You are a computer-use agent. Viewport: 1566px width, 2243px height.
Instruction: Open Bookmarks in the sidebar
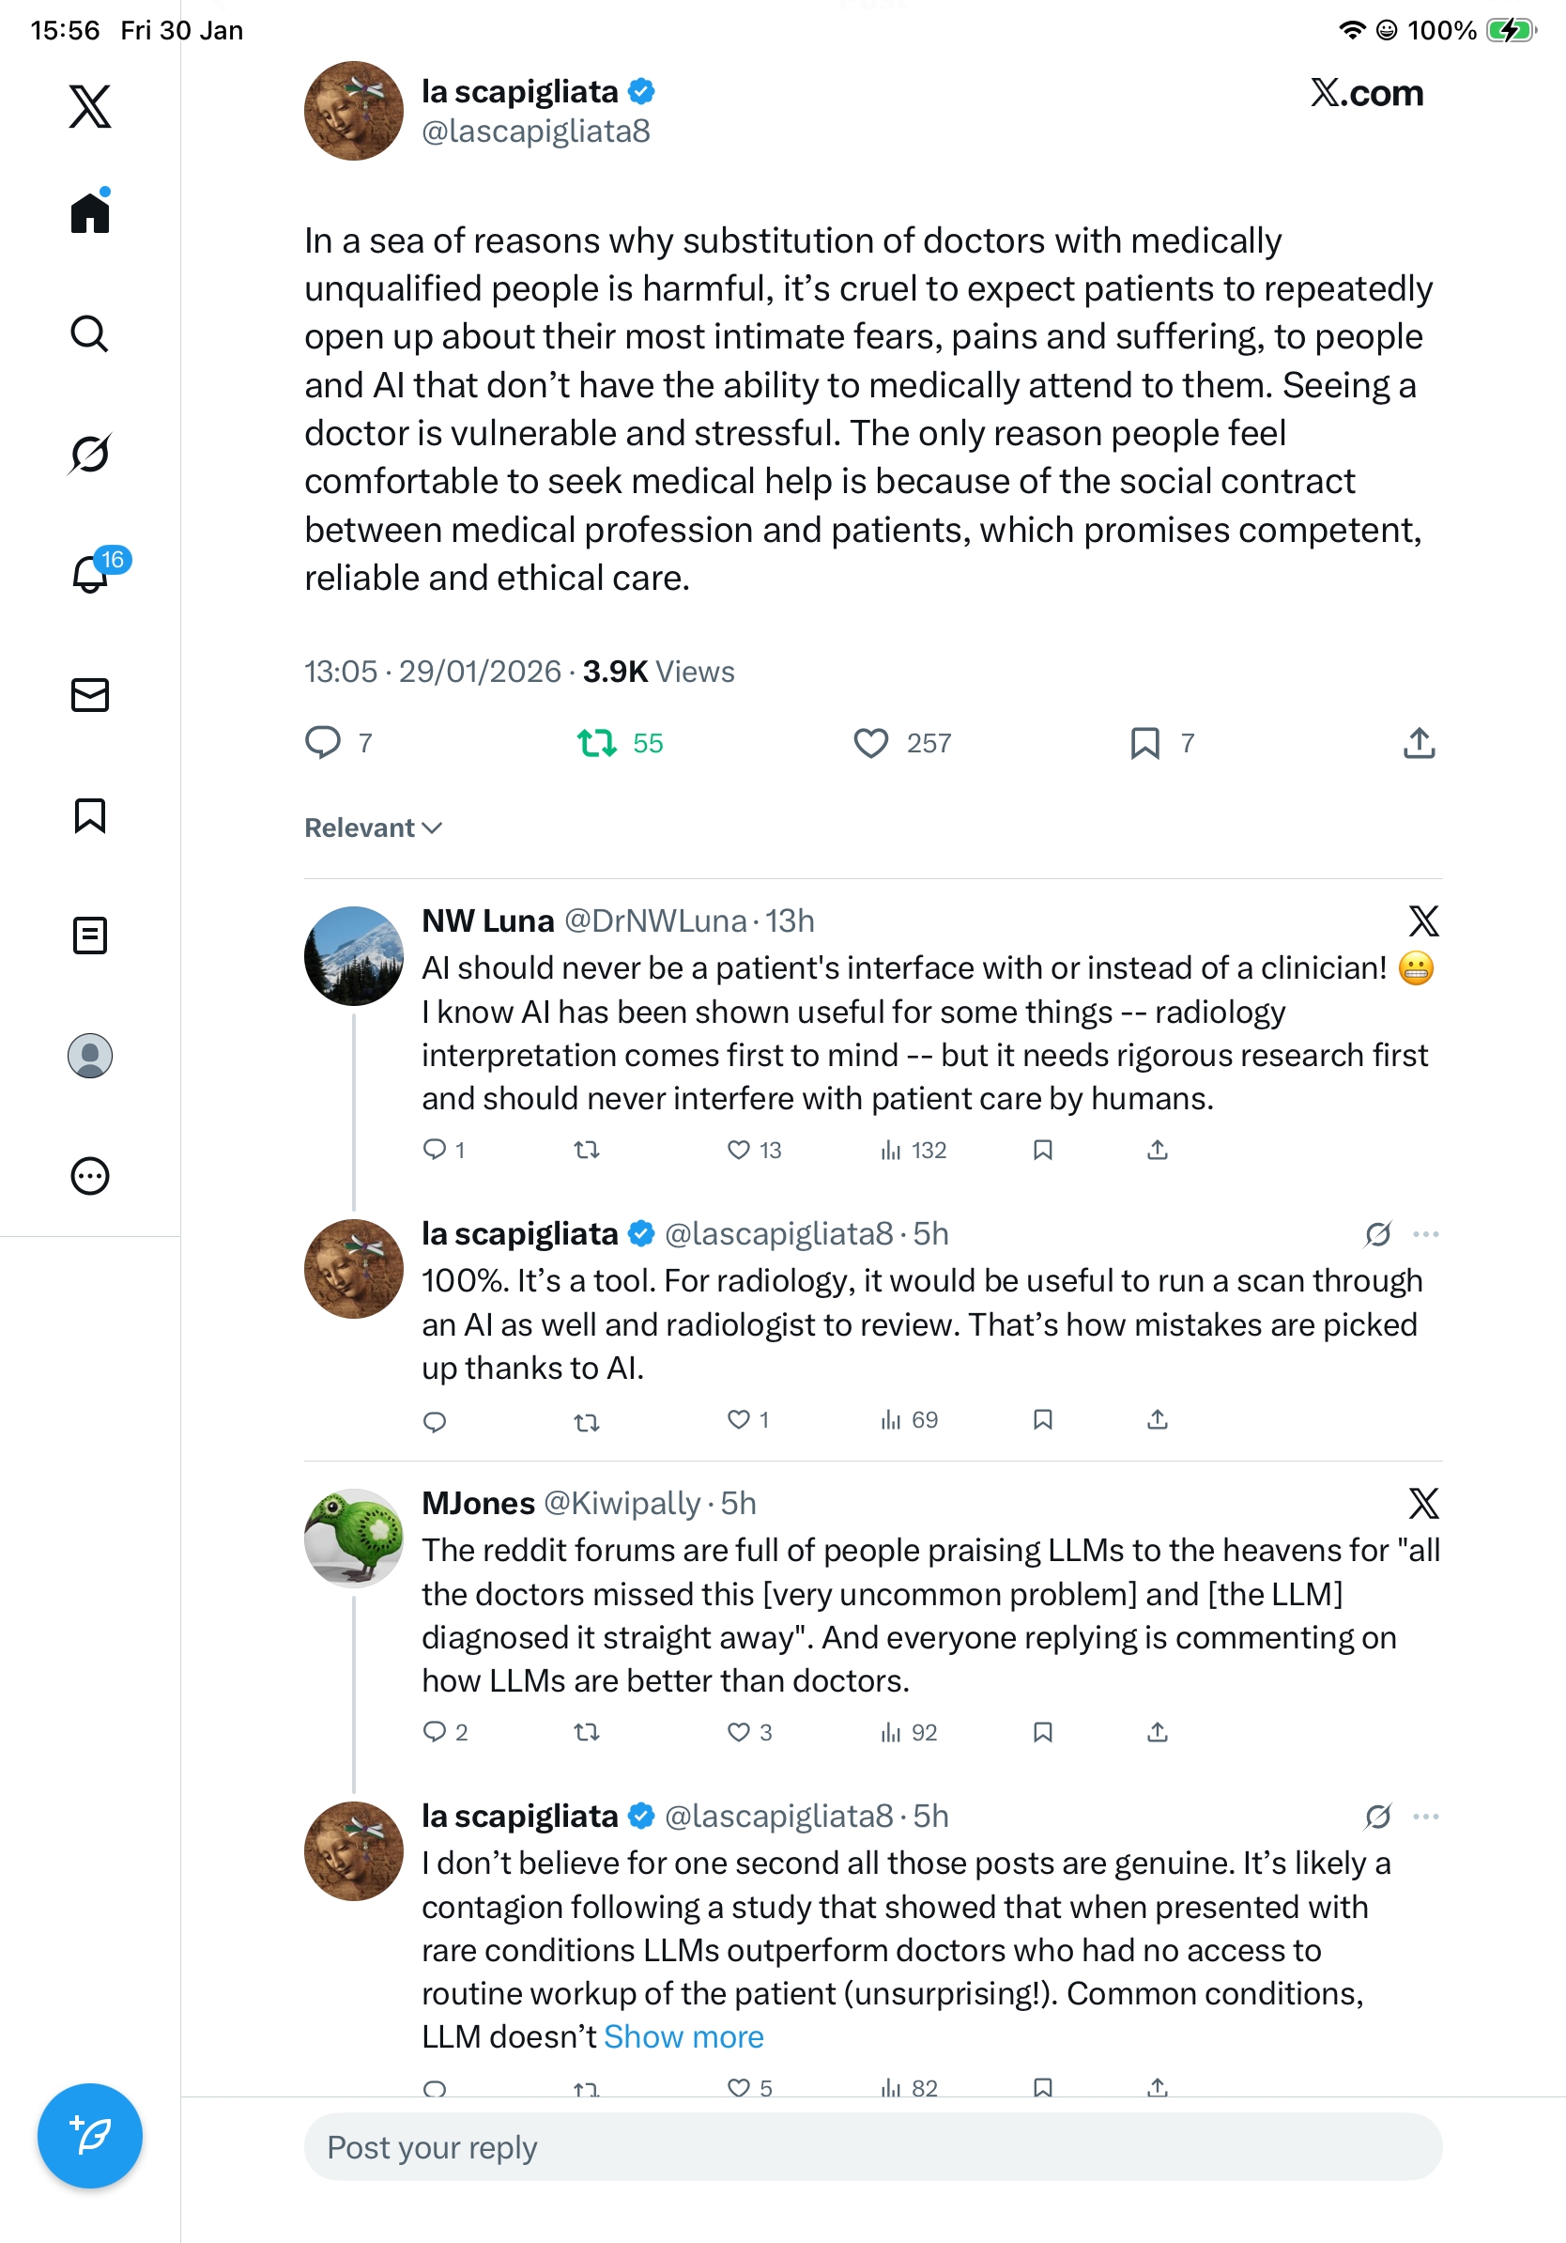(x=90, y=814)
